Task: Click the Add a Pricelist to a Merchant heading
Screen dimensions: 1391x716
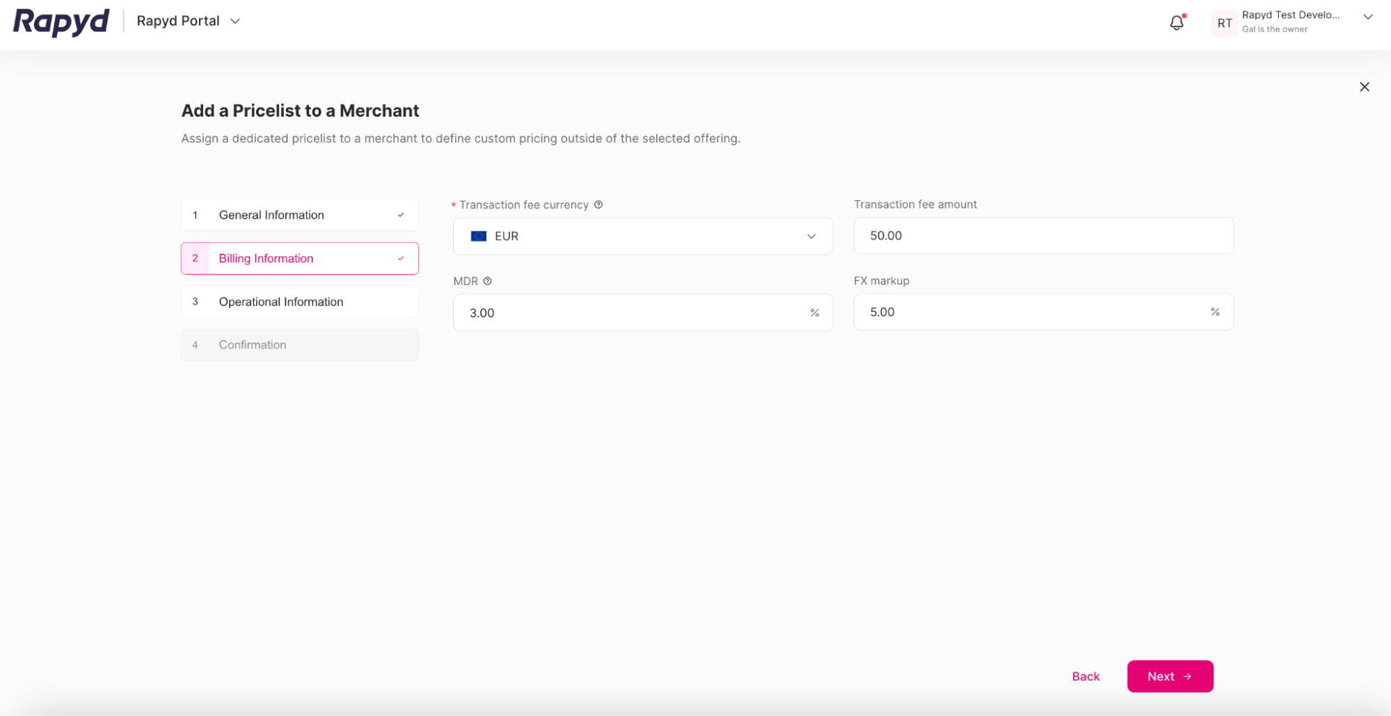Action: tap(300, 111)
